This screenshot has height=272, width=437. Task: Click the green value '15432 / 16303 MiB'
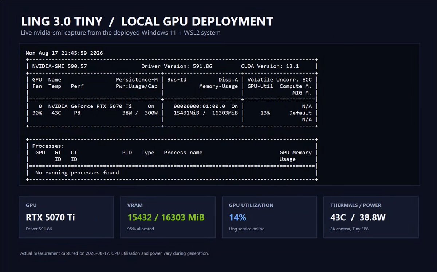tap(166, 217)
